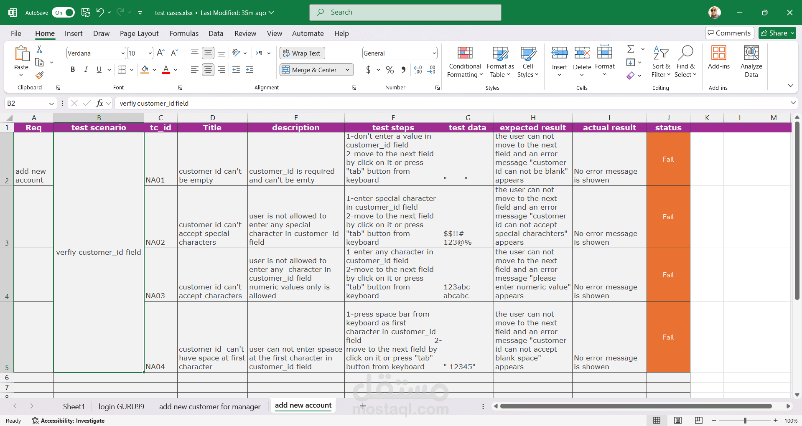The width and height of the screenshot is (802, 426).
Task: Click the Search box in title bar
Action: coord(405,13)
